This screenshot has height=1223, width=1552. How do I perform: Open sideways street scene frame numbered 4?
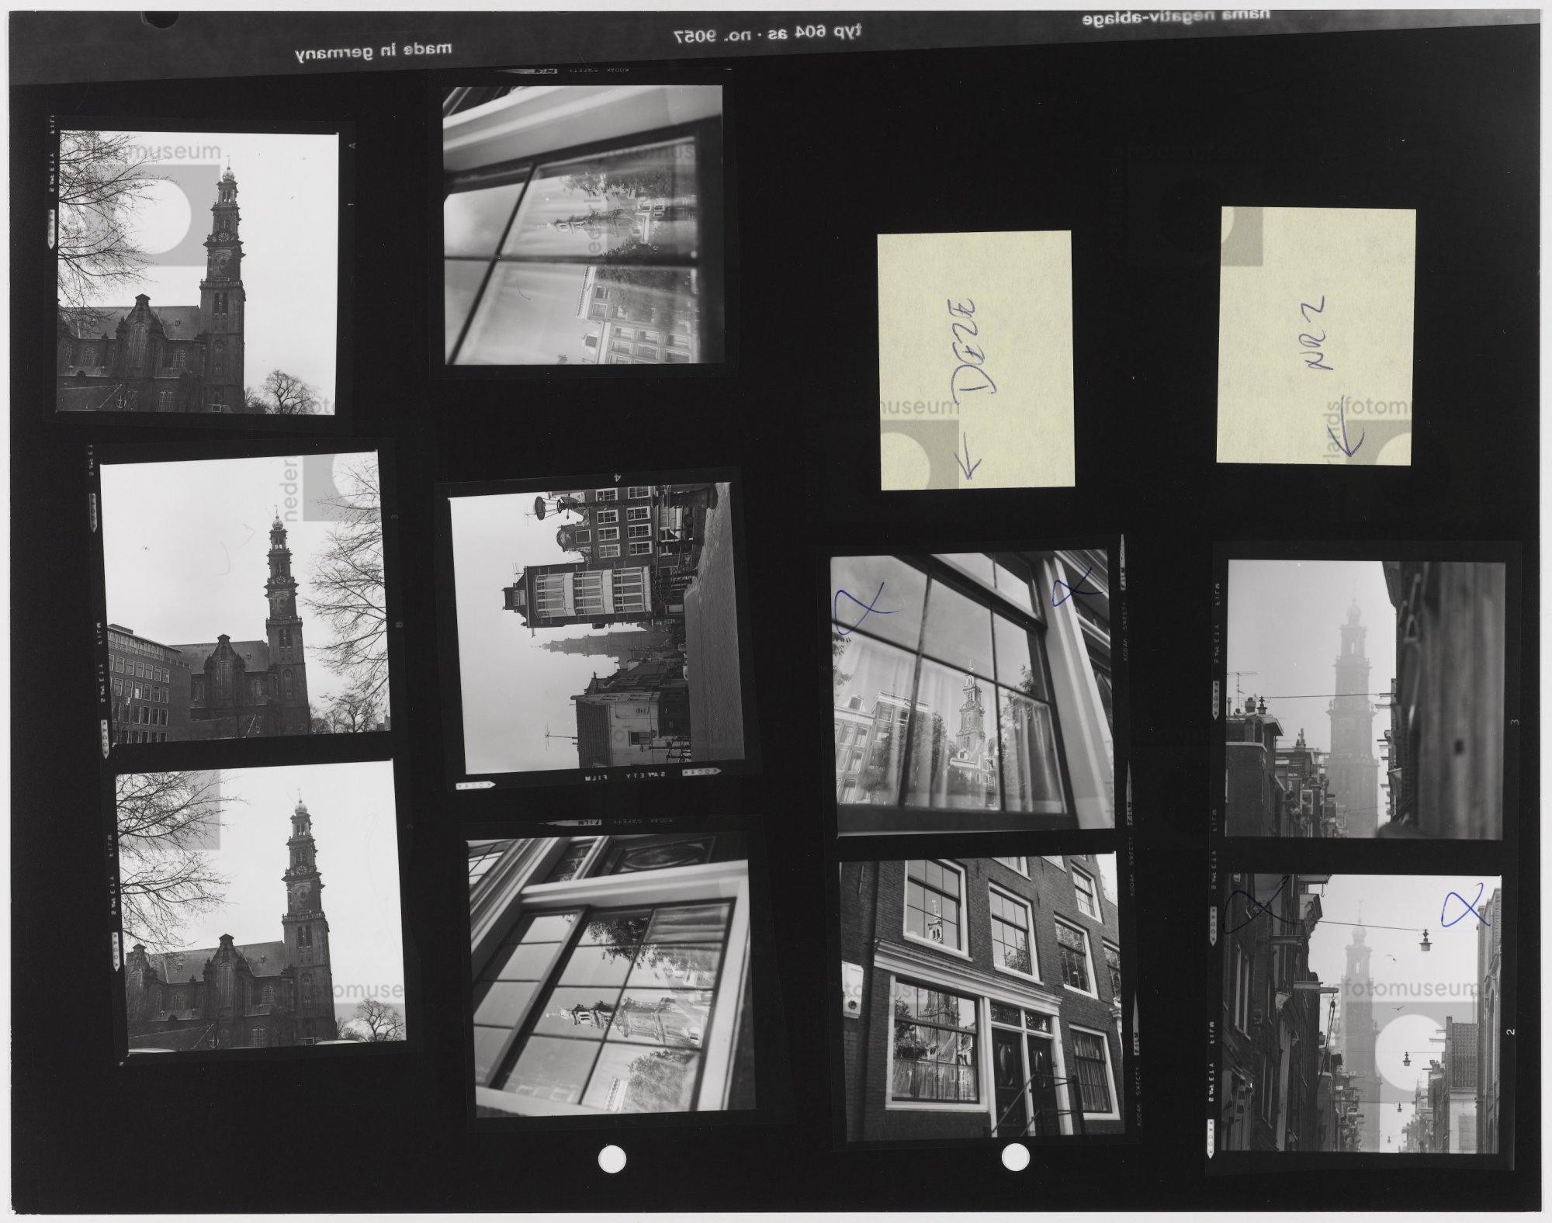point(598,627)
